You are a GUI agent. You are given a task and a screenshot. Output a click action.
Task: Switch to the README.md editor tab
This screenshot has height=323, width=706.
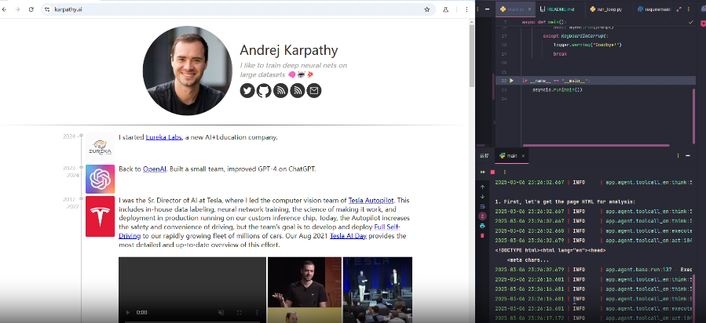pos(558,9)
